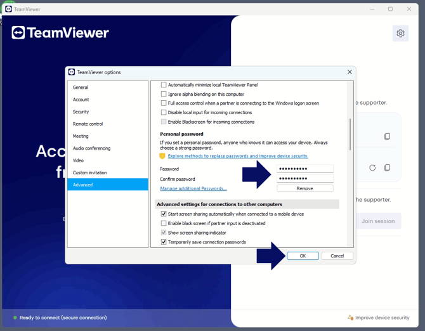Enable Automatically minimize local TeamViewer Panel

[164, 85]
